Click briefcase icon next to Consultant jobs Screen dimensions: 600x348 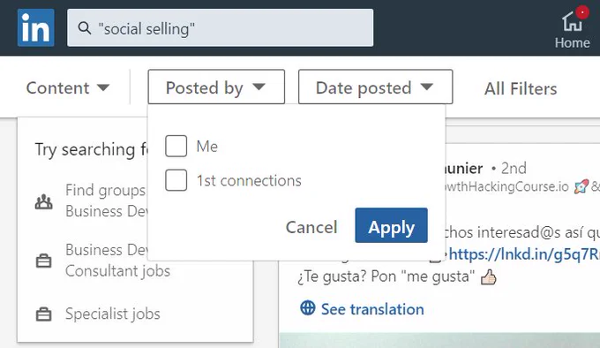(x=43, y=261)
